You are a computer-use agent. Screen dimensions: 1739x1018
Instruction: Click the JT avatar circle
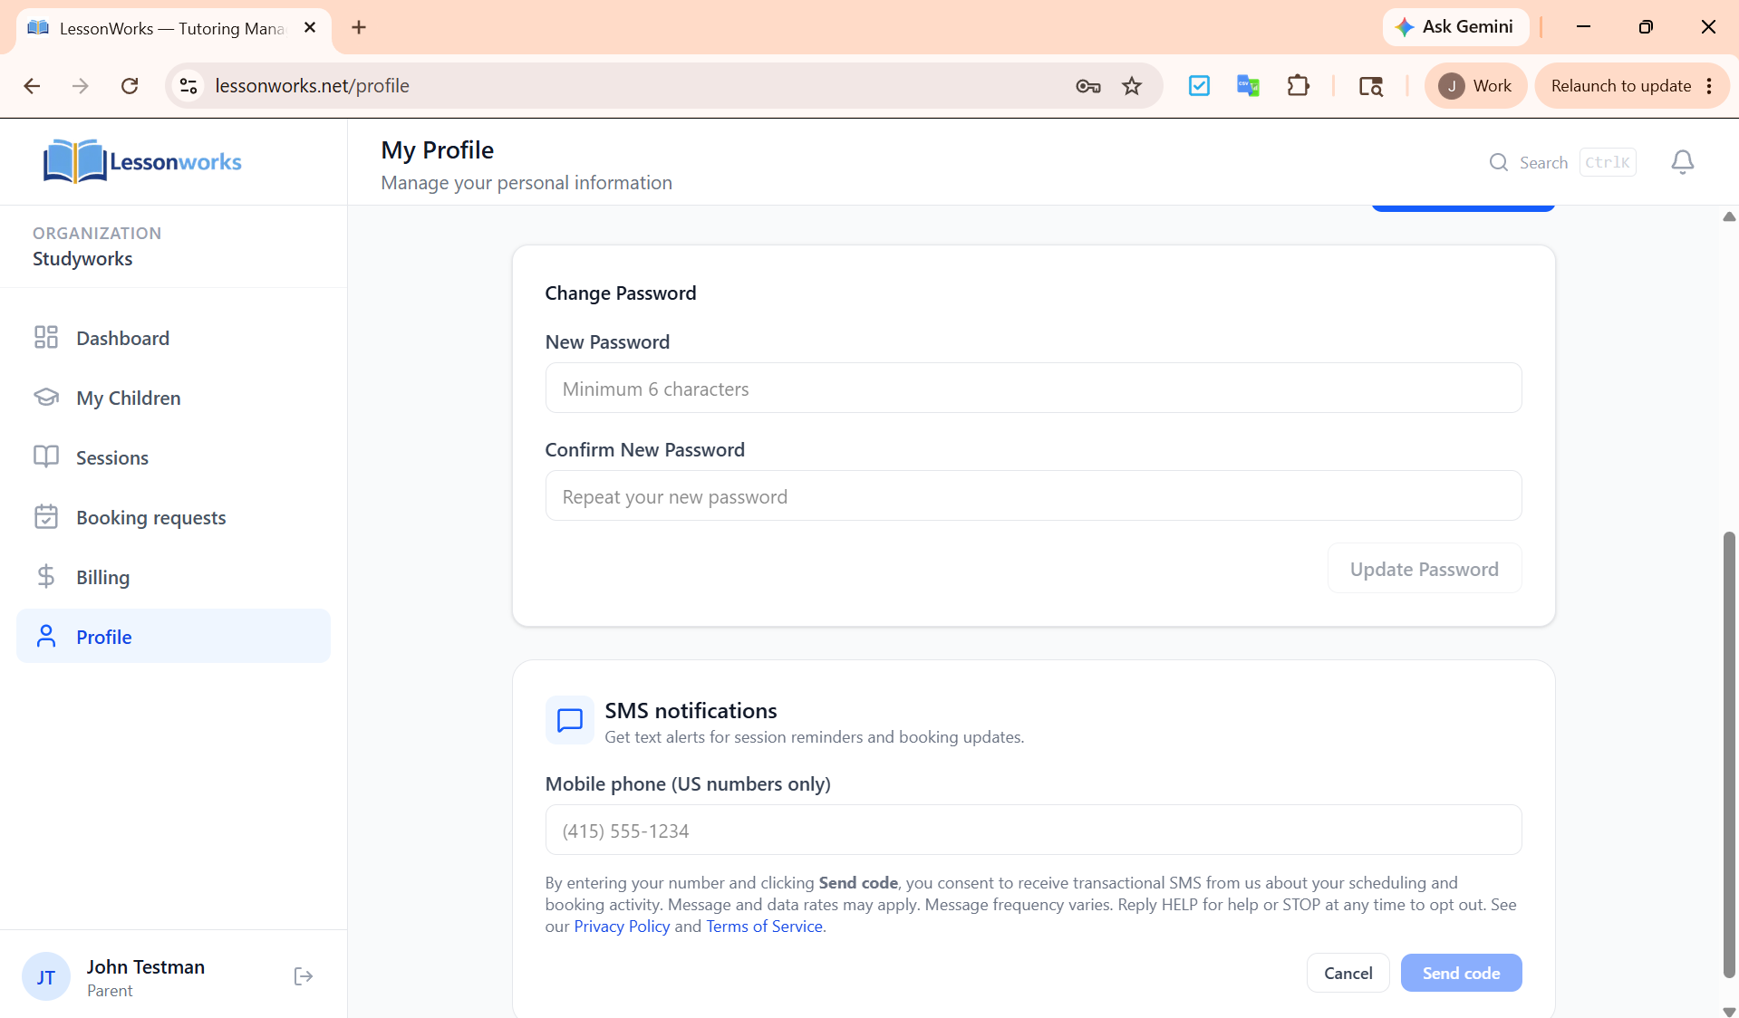point(46,976)
